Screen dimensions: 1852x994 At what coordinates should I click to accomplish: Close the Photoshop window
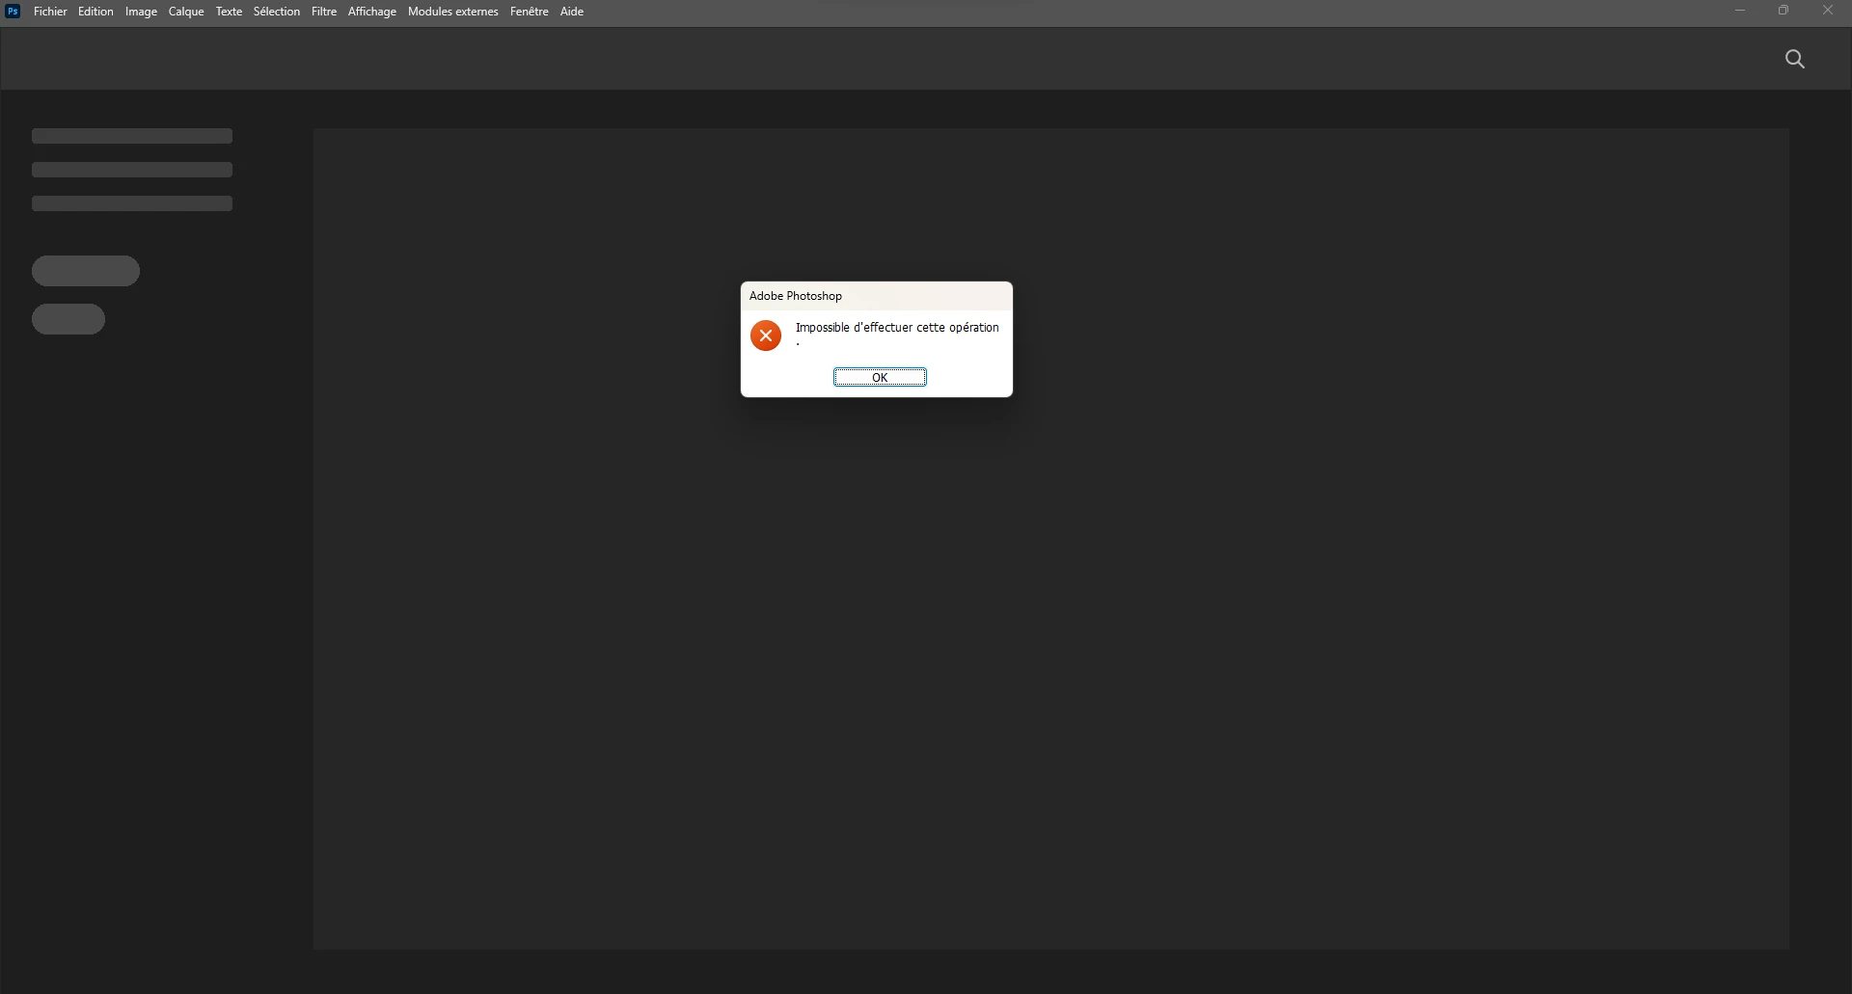click(1828, 11)
